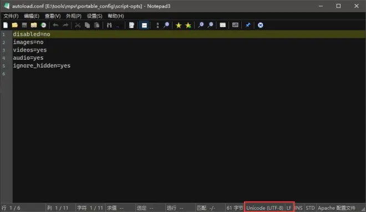
Task: Open the 帮助(H) menu
Action: 115,16
